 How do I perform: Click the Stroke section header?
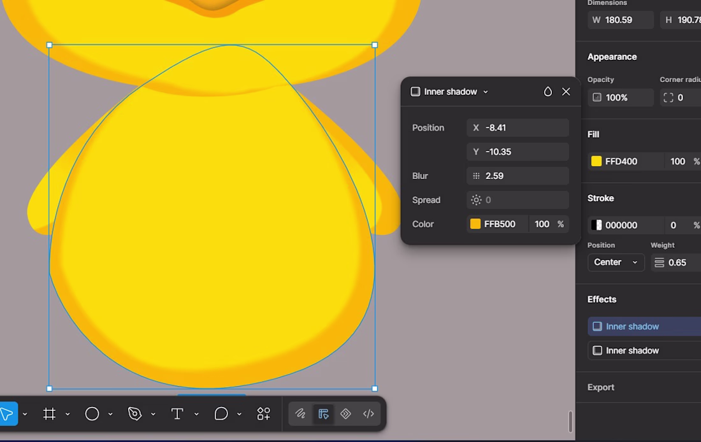coord(600,198)
